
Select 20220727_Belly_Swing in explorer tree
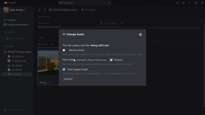click(x=20, y=52)
